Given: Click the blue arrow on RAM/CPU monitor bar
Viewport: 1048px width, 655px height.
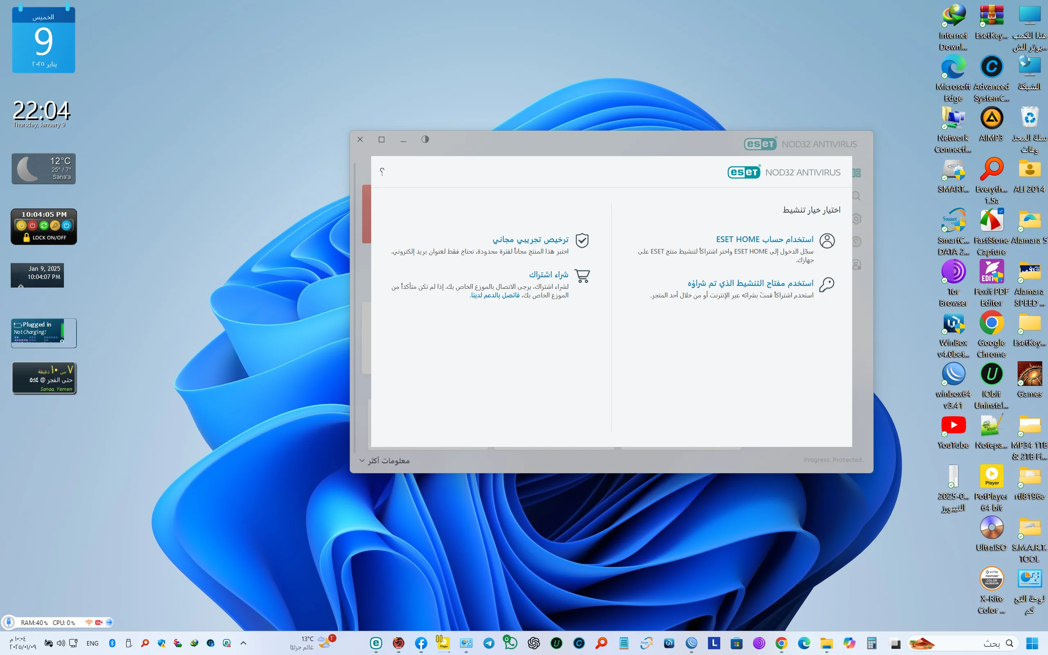Looking at the screenshot, I should (x=109, y=623).
